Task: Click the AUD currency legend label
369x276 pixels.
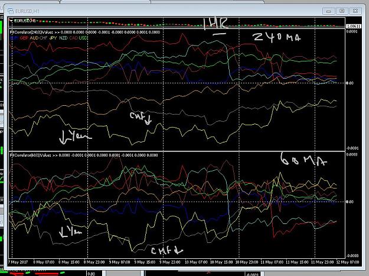Action: [x=34, y=38]
